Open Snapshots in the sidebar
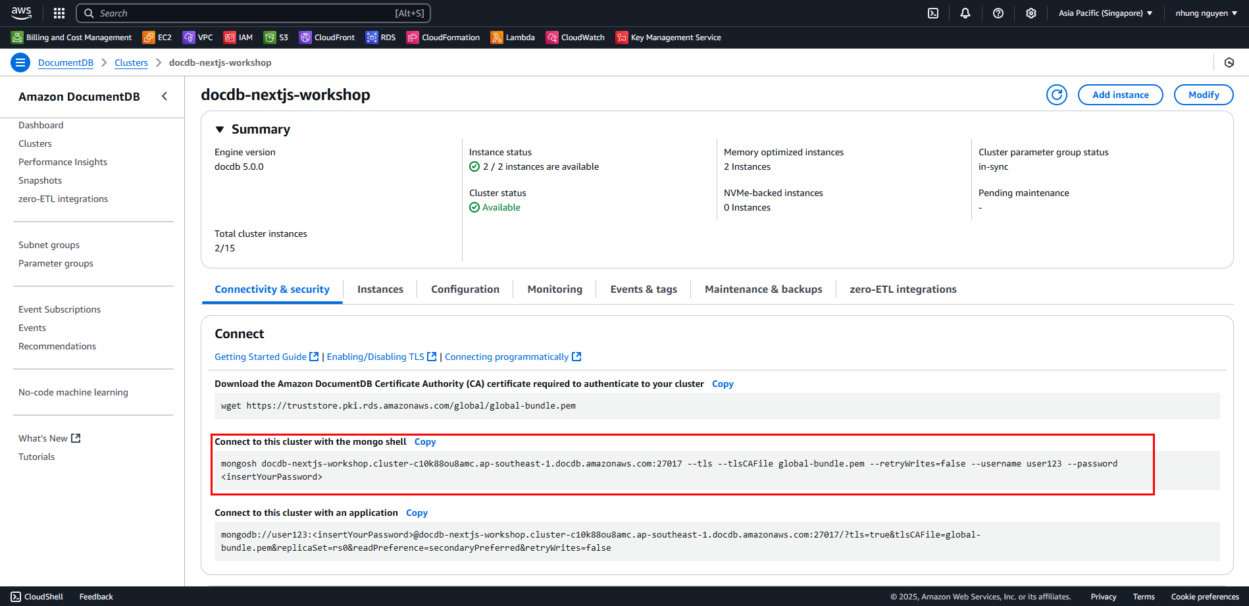 [40, 180]
